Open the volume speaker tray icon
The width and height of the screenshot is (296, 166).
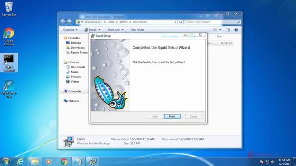(x=273, y=162)
